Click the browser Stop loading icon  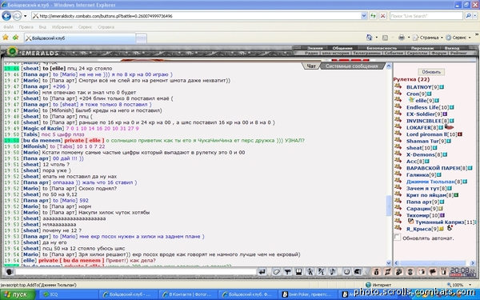[382, 16]
